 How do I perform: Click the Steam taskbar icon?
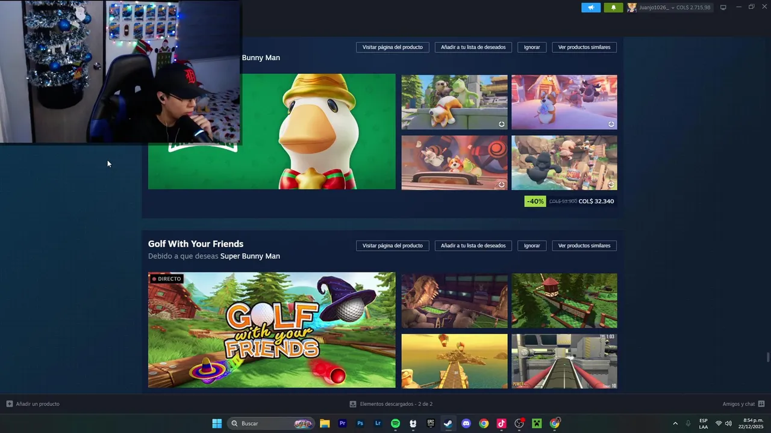448,423
